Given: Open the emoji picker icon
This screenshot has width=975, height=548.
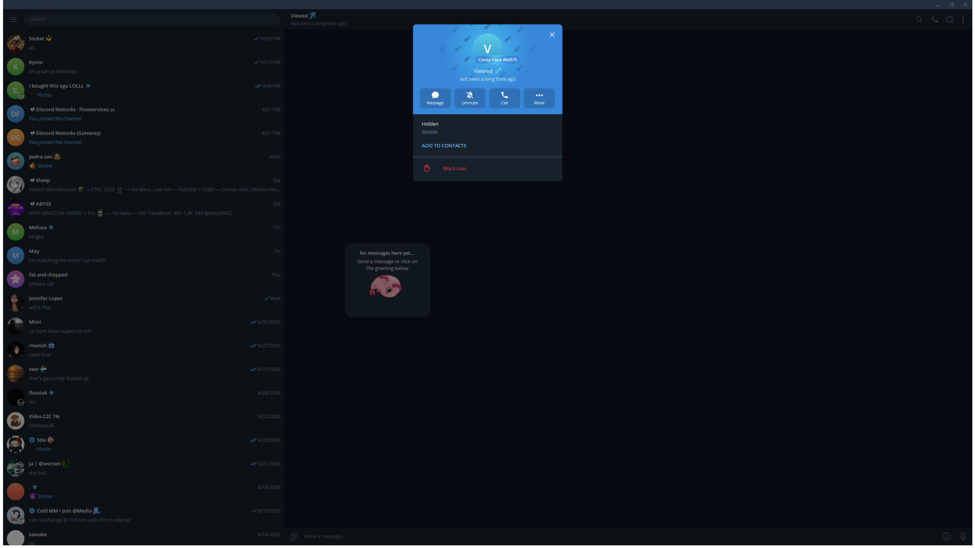Looking at the screenshot, I should coord(946,537).
